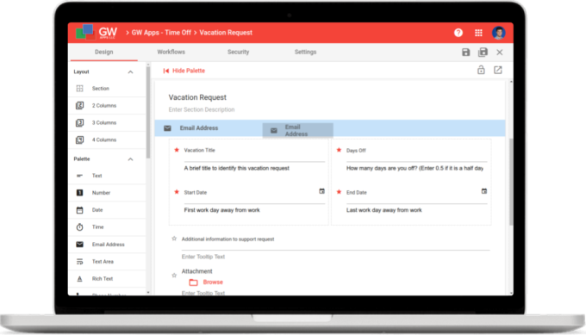586x335 pixels.
Task: Click the lock icon above the form
Action: (x=481, y=70)
